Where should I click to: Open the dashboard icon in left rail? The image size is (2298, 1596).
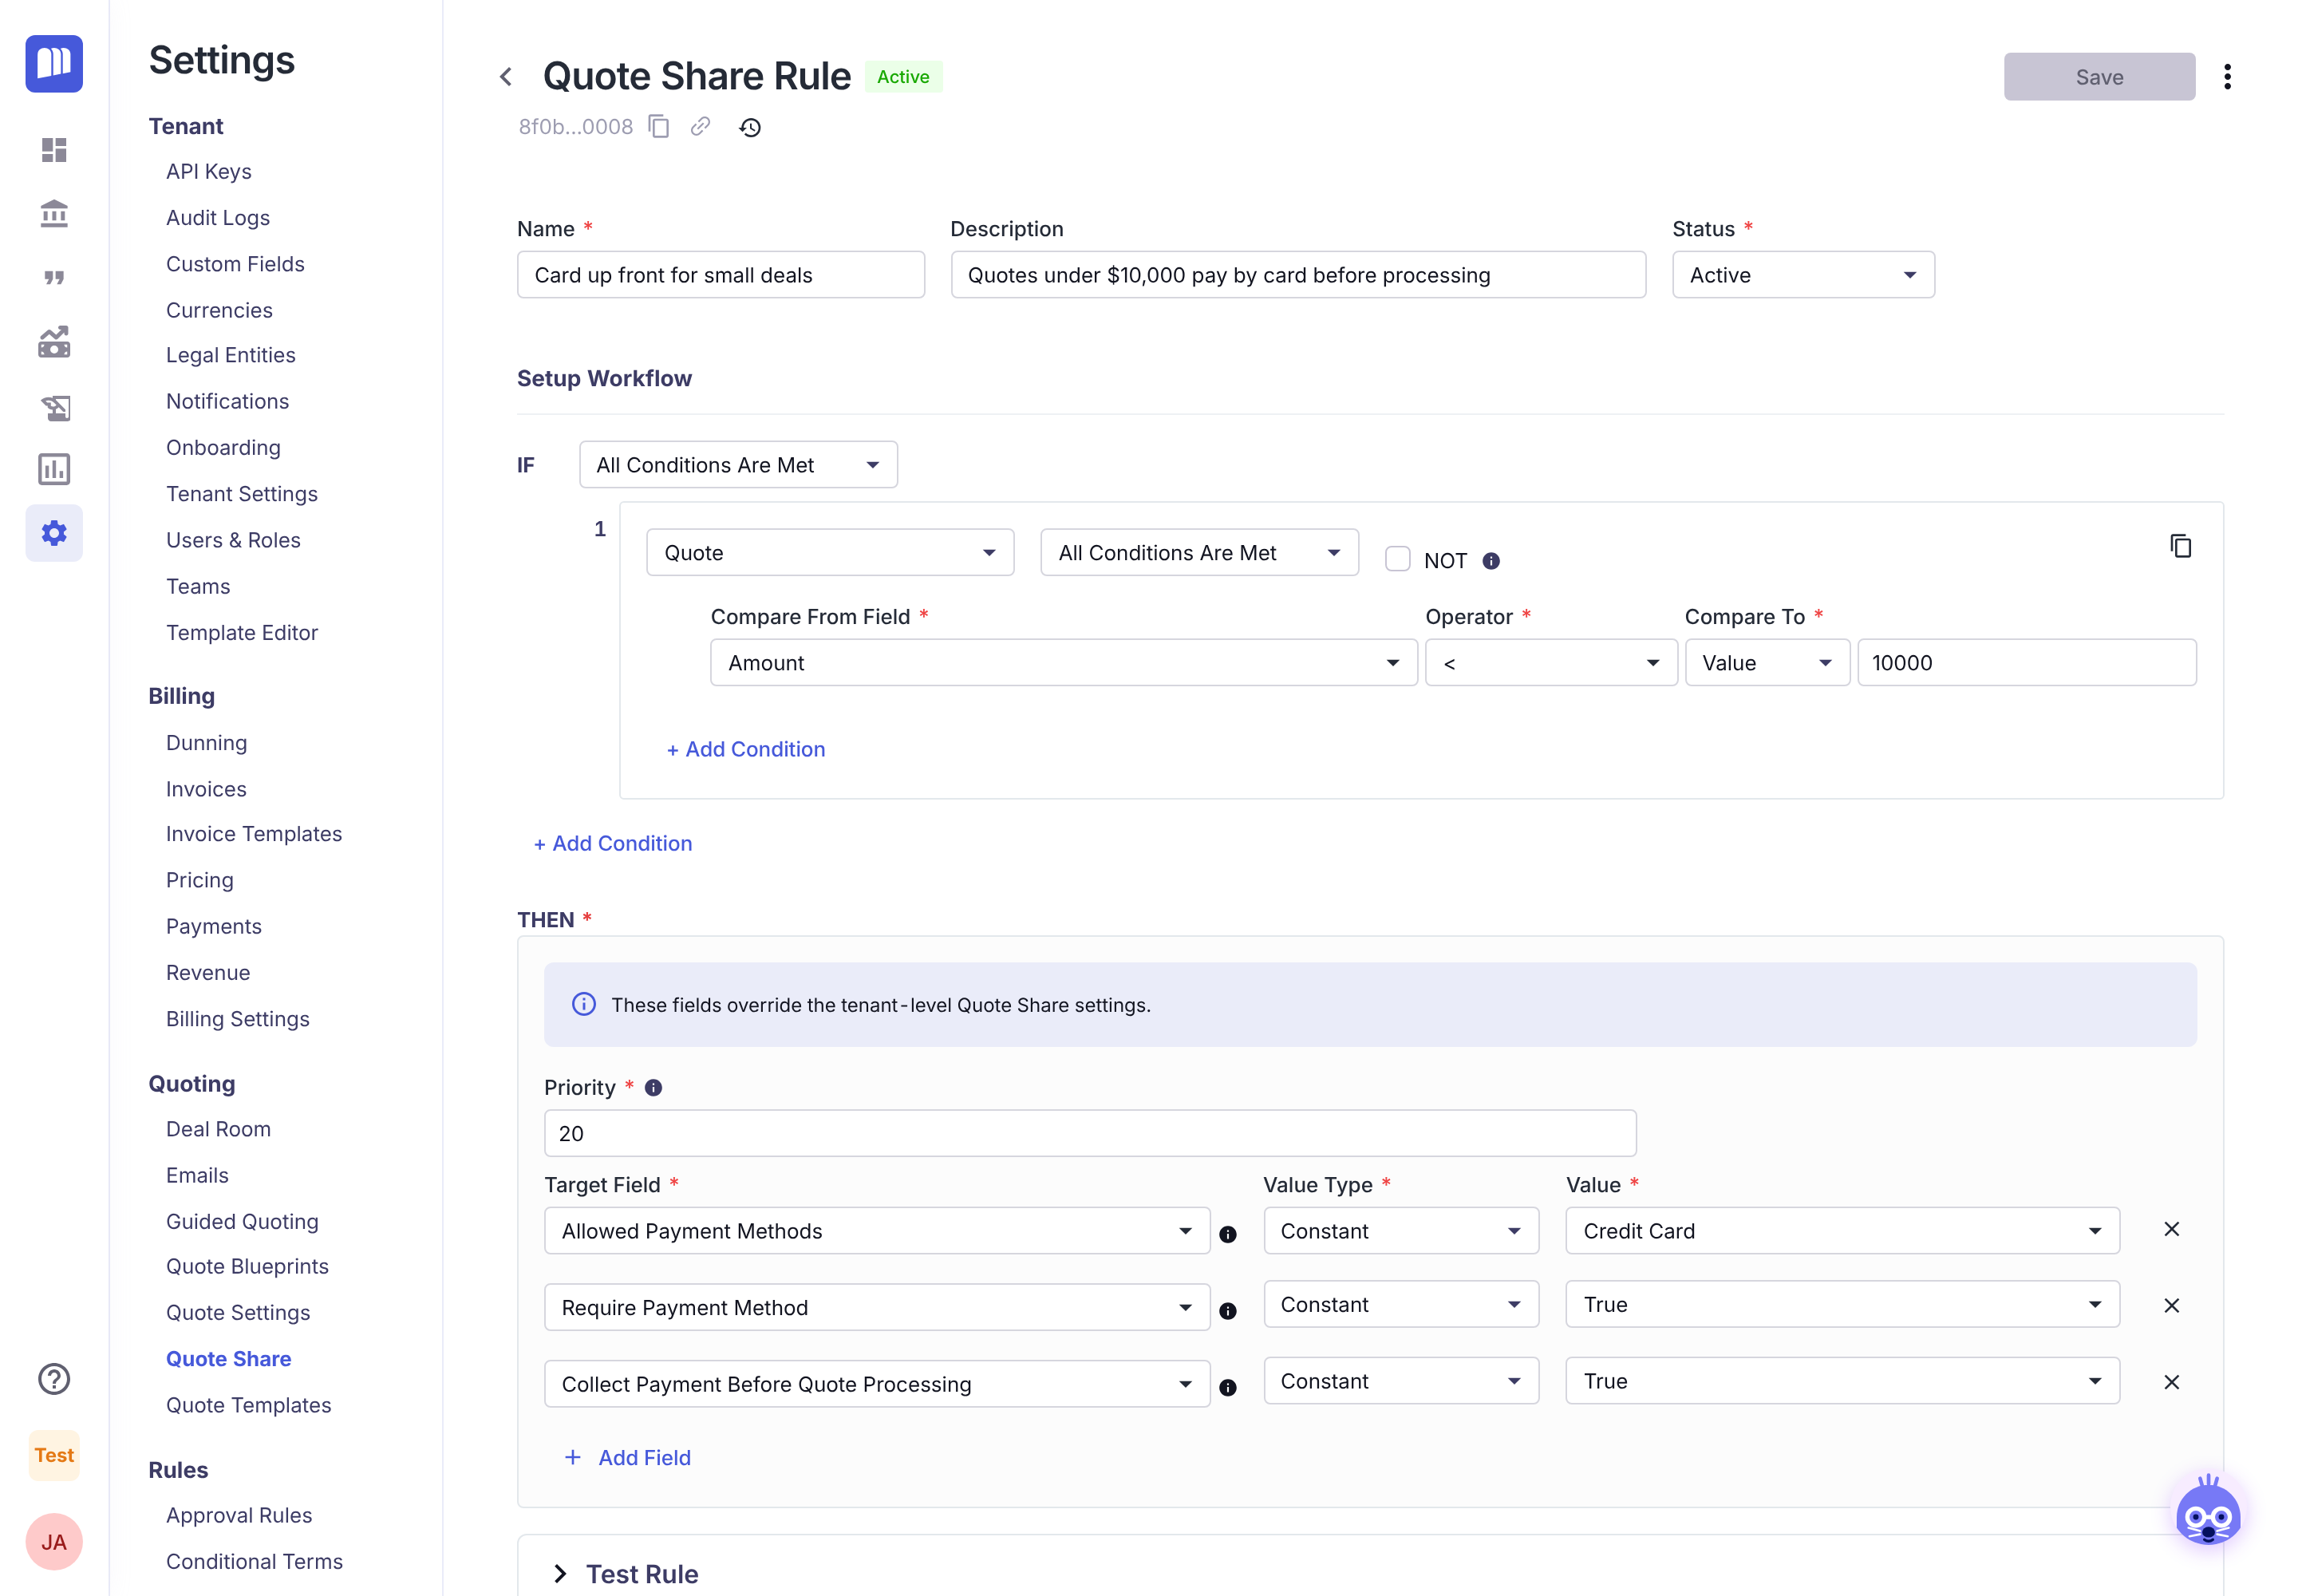click(x=54, y=150)
